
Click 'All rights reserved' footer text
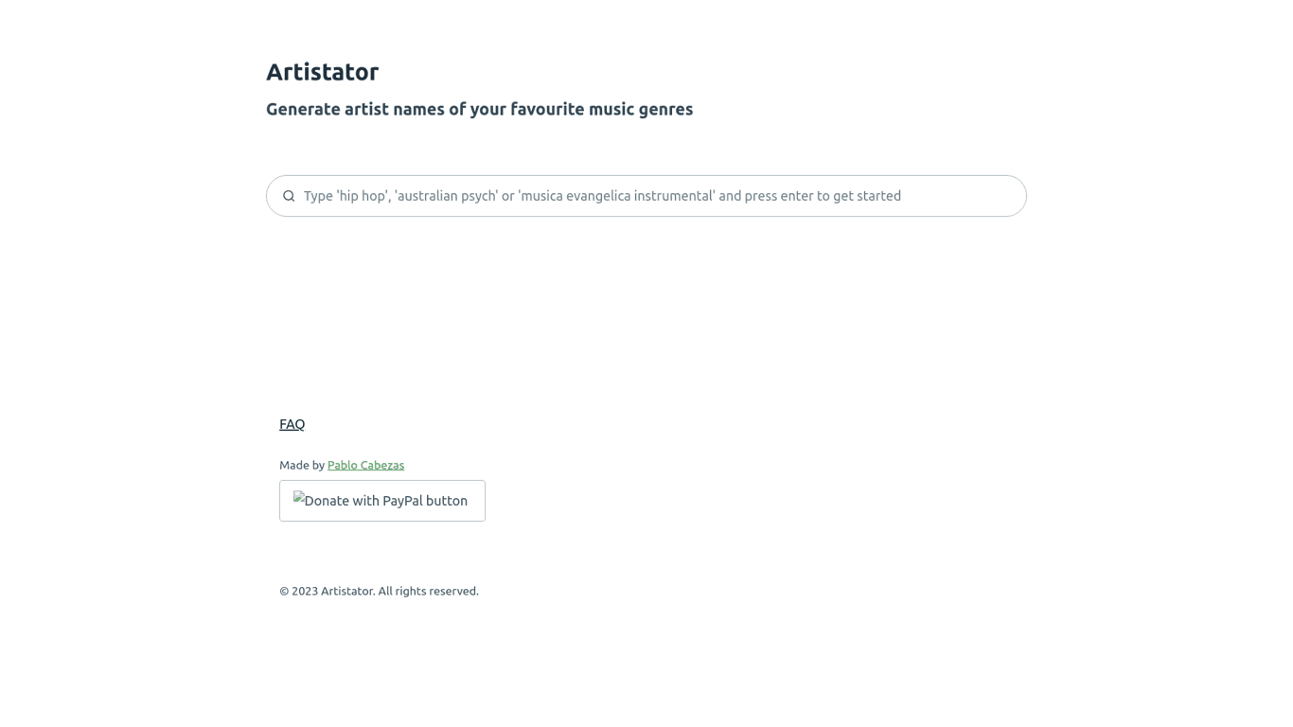click(428, 591)
